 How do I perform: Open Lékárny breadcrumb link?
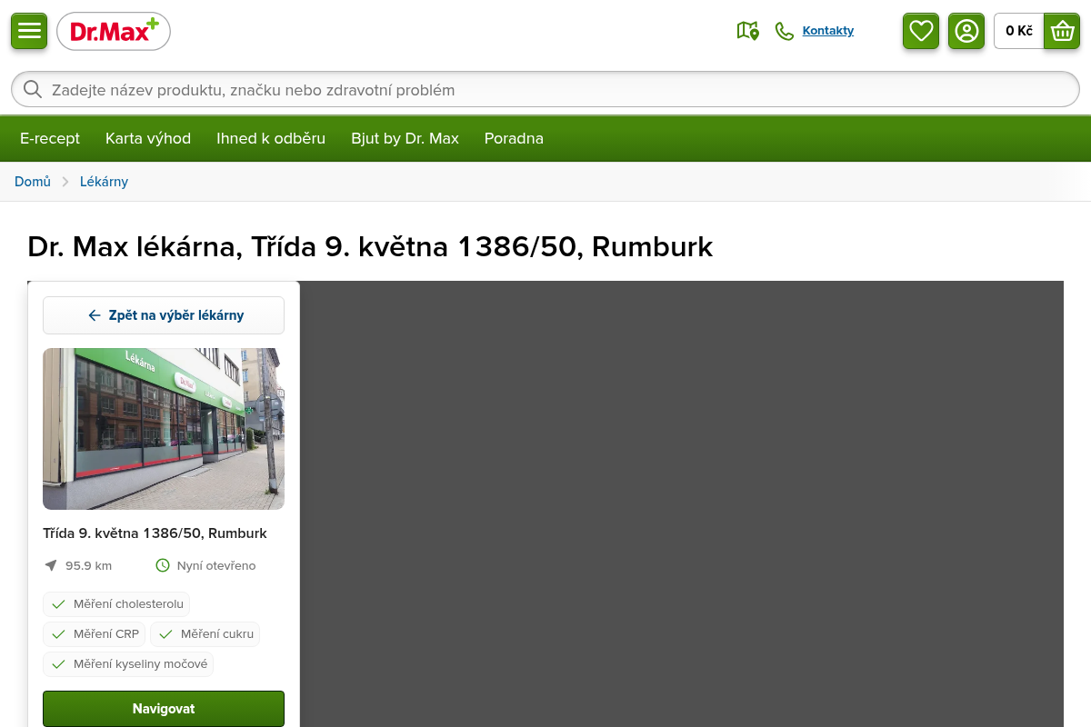pos(104,182)
